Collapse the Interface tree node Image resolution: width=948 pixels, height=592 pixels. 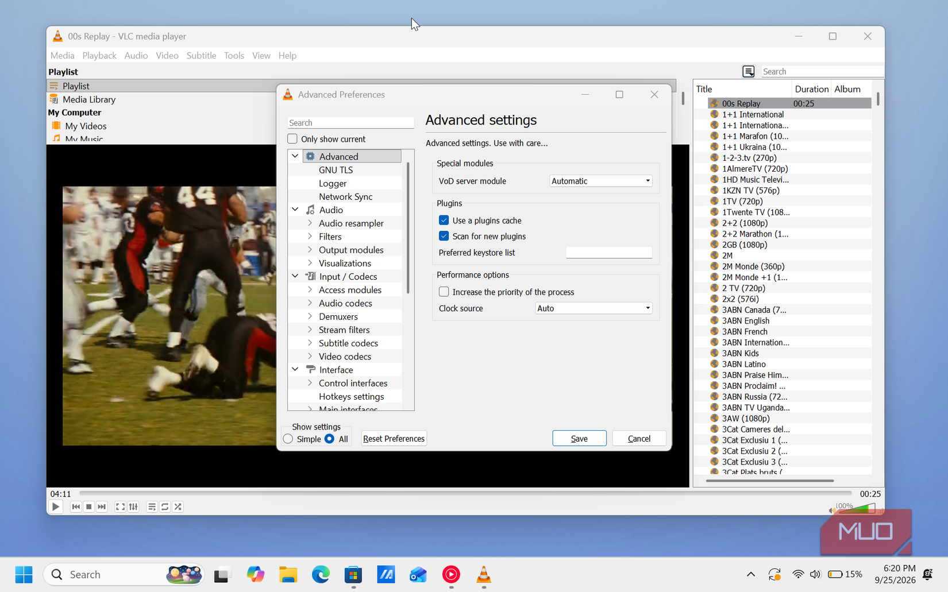[295, 370]
